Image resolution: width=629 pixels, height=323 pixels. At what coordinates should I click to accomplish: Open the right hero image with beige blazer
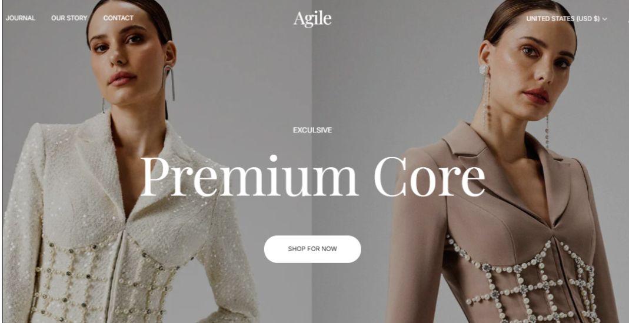(x=471, y=161)
